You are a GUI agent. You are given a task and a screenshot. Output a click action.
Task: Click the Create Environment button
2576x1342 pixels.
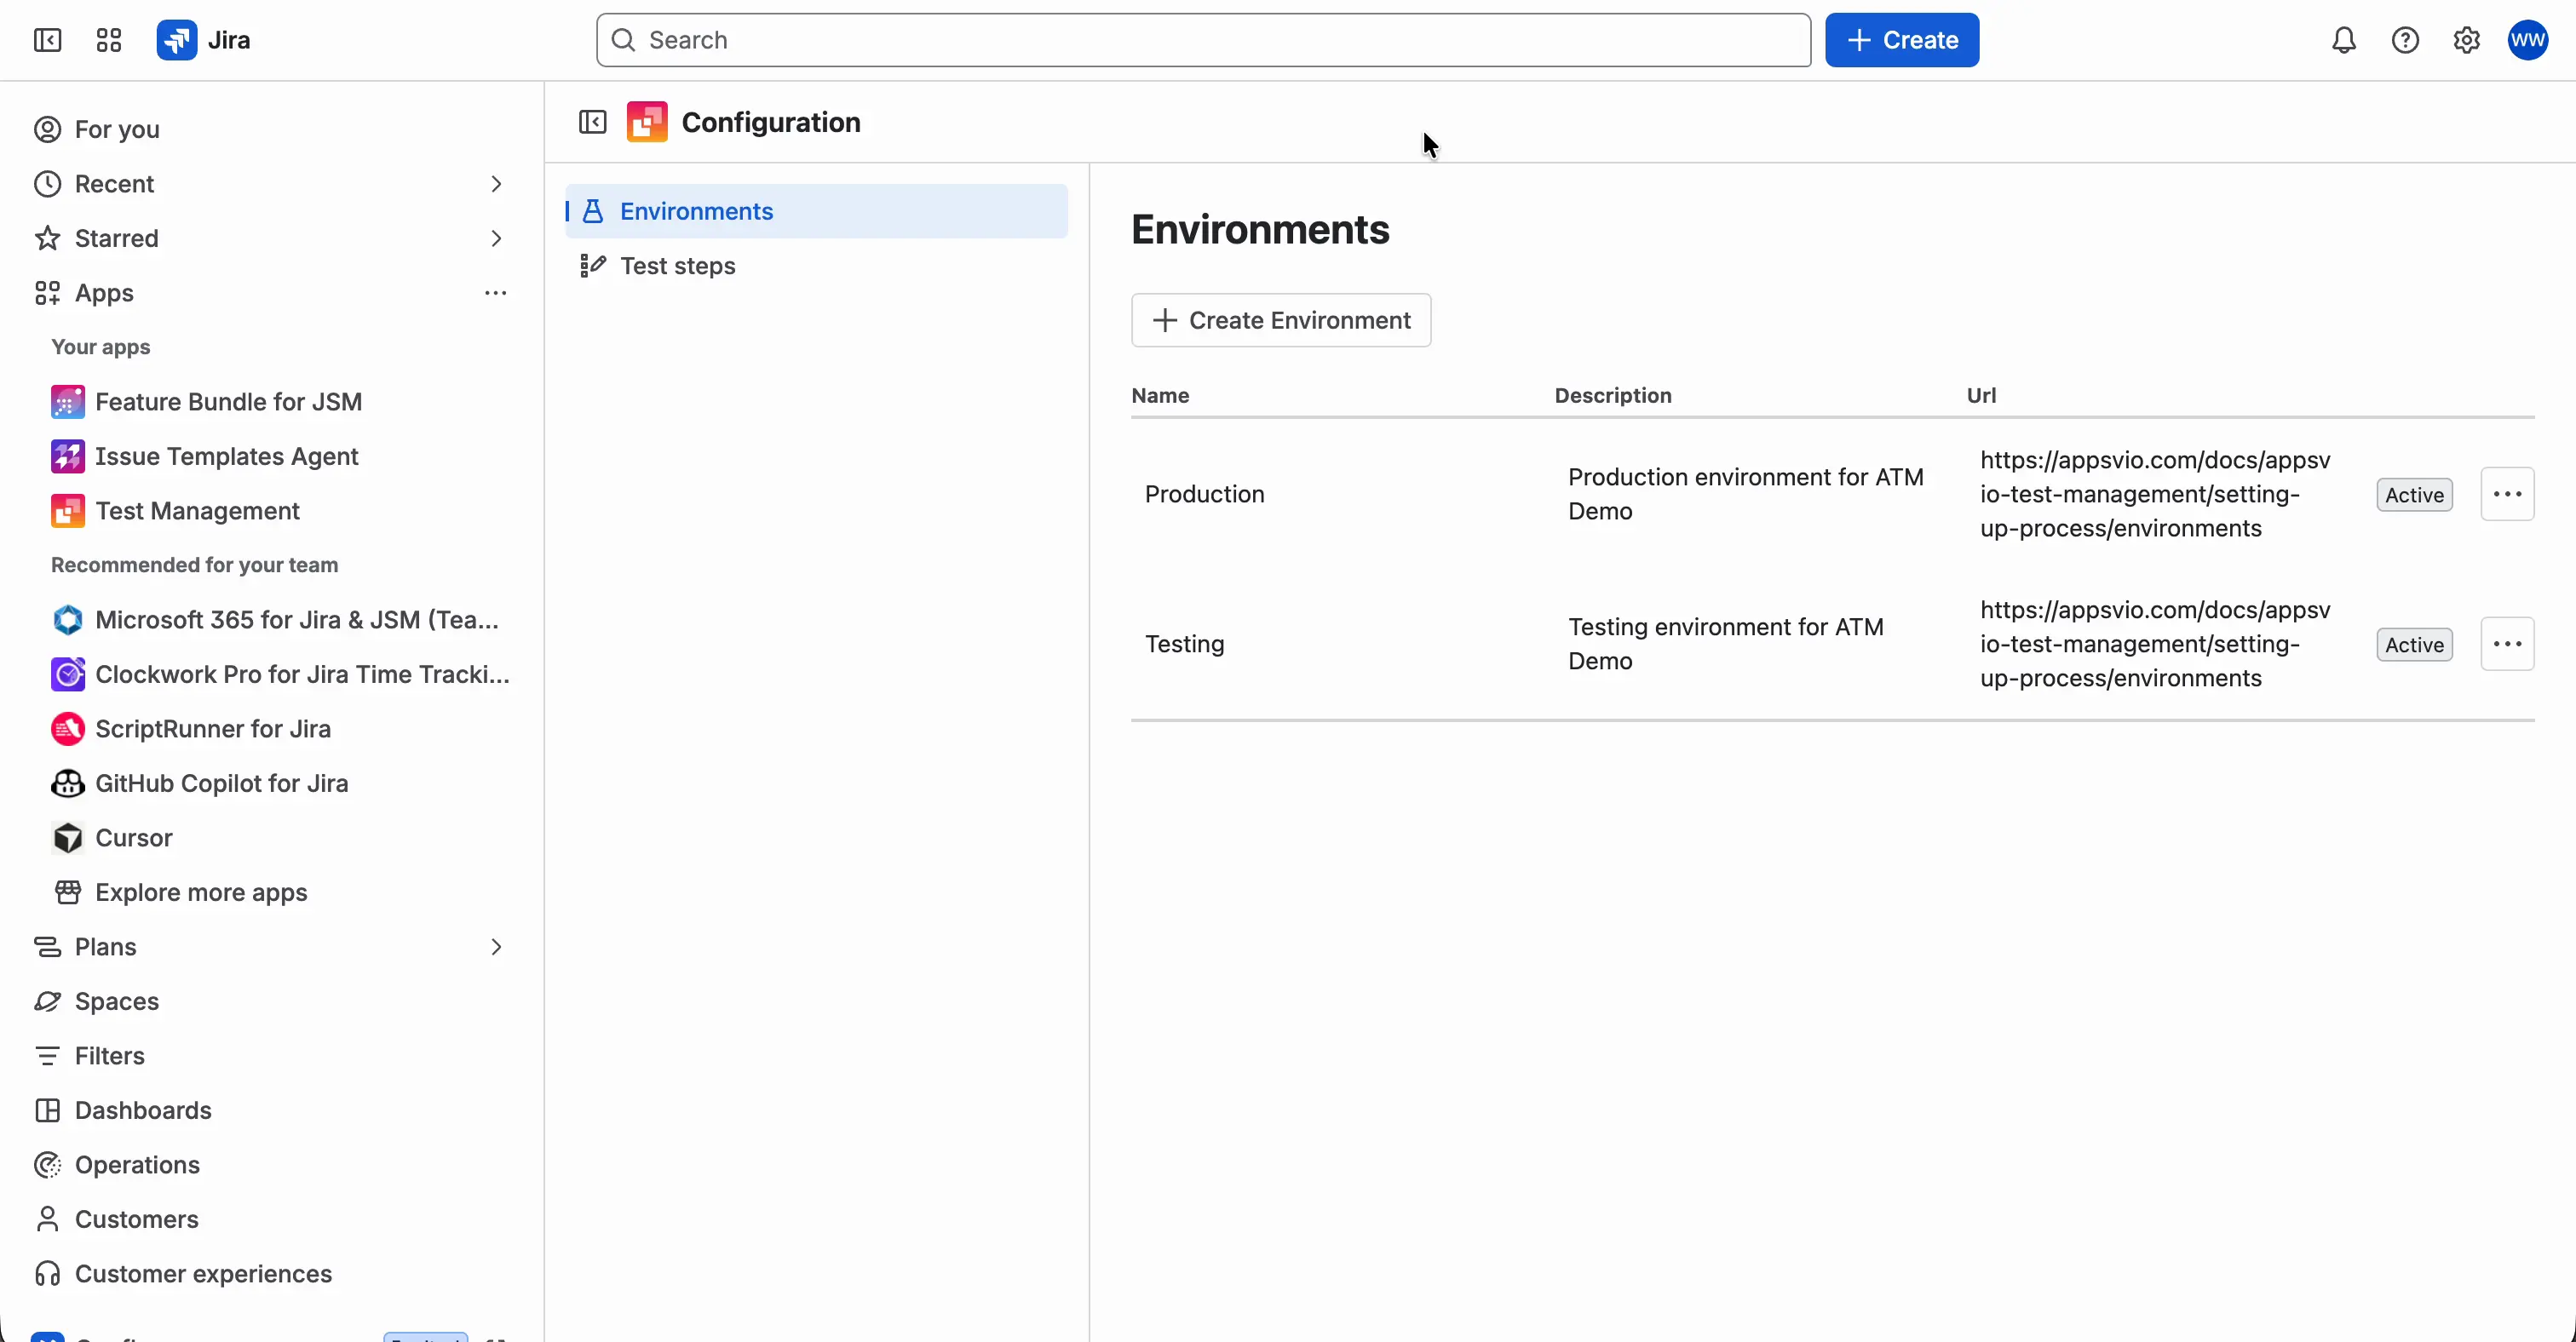pos(1281,320)
